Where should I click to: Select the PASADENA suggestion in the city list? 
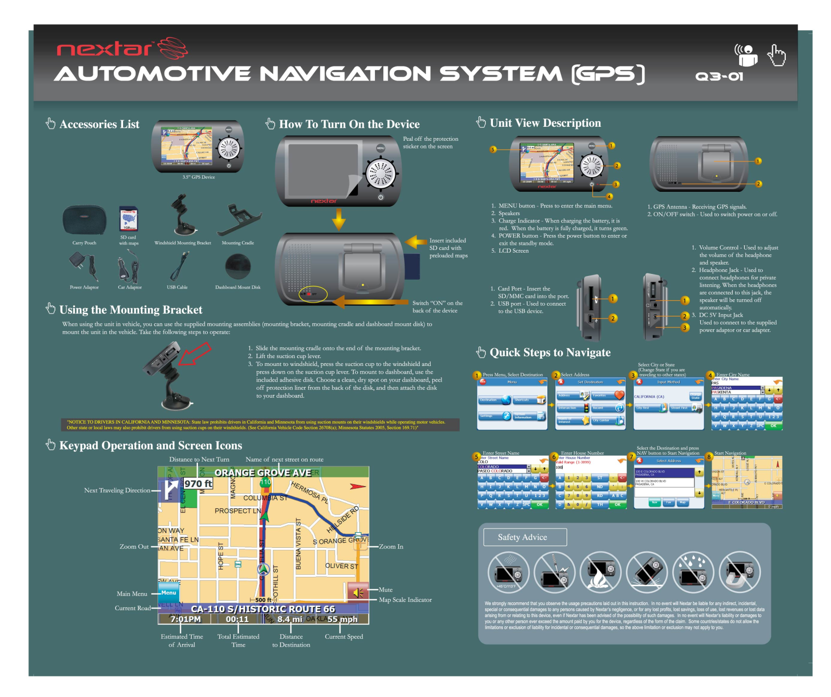pos(737,388)
